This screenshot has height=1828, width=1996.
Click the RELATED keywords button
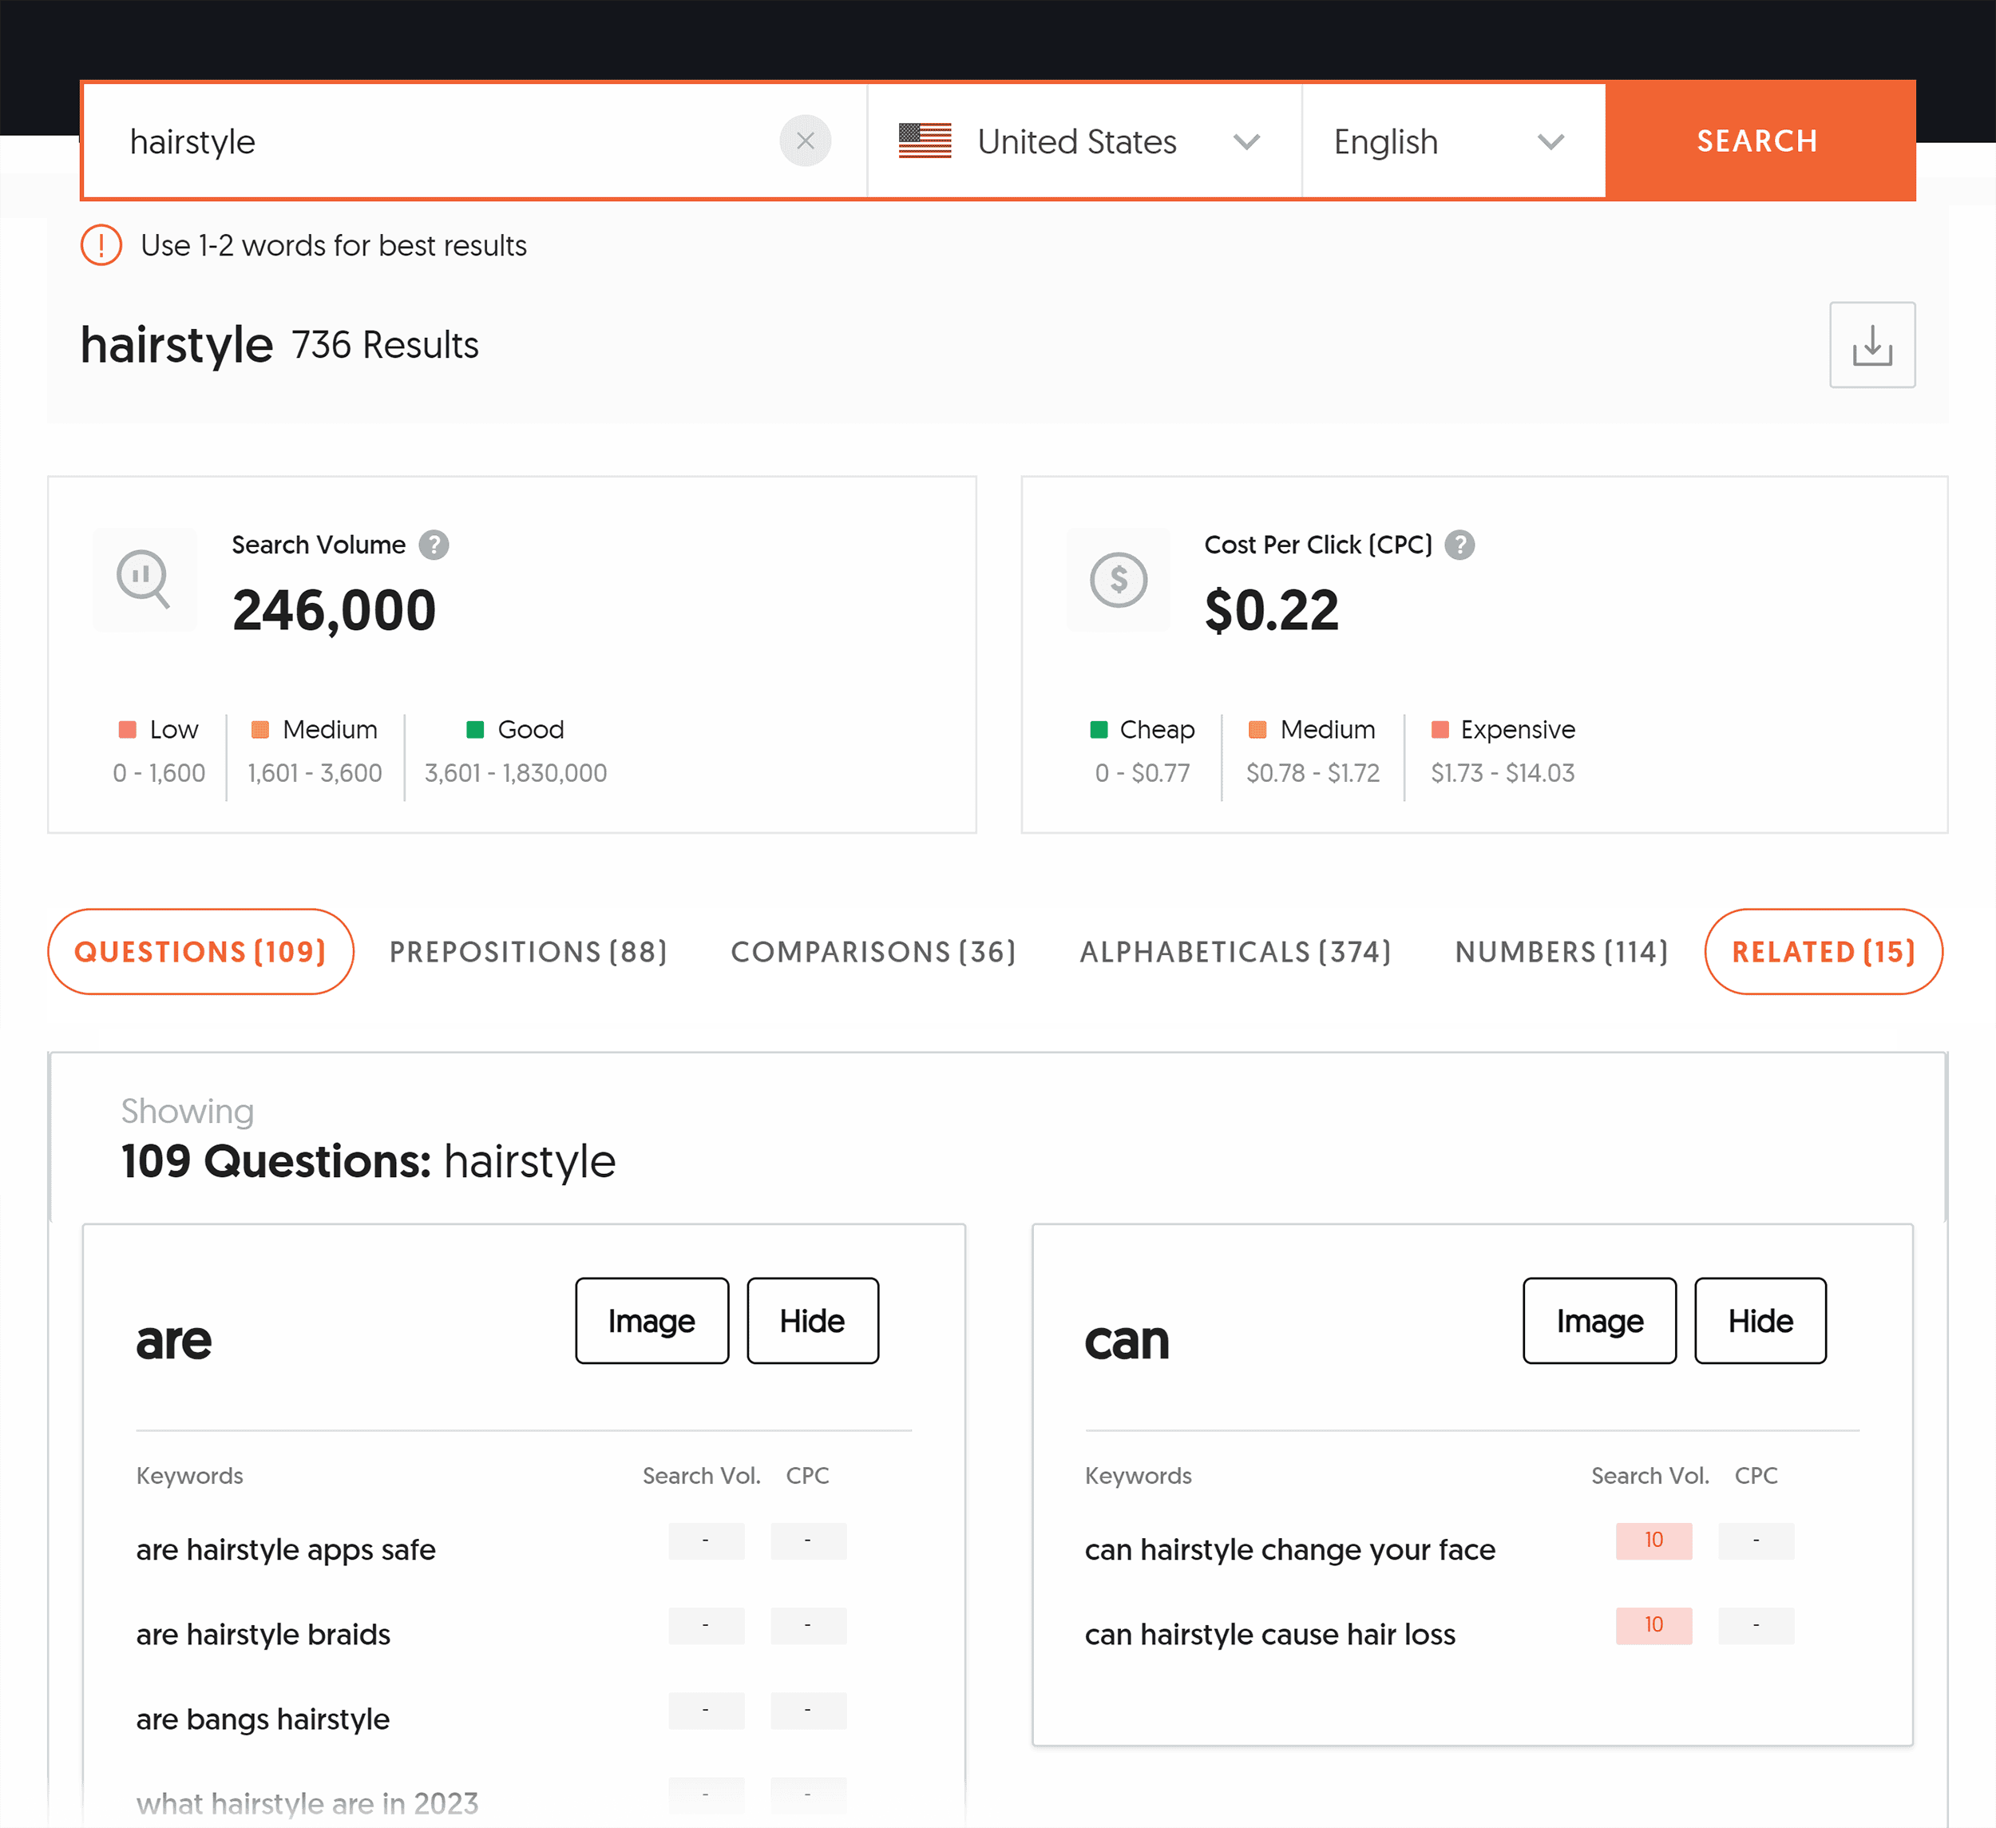pos(1824,951)
